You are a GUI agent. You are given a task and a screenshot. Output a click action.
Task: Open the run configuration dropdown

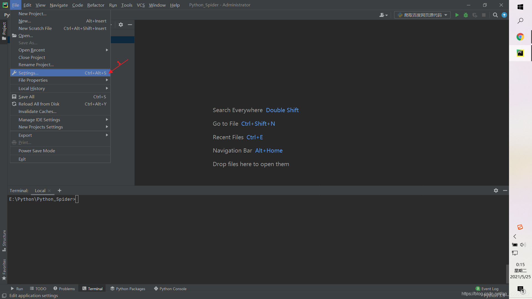click(x=422, y=15)
